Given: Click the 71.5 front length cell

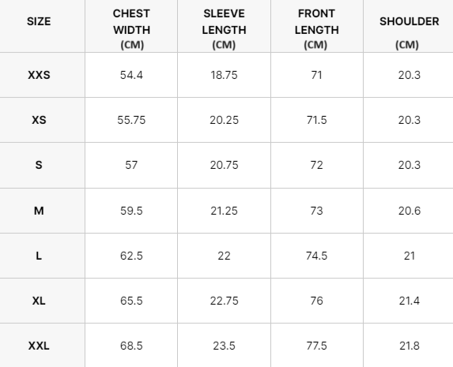Looking at the screenshot, I should click(x=317, y=120).
